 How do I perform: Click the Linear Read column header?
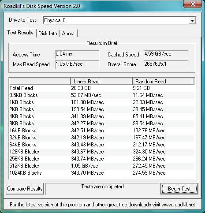click(101, 81)
